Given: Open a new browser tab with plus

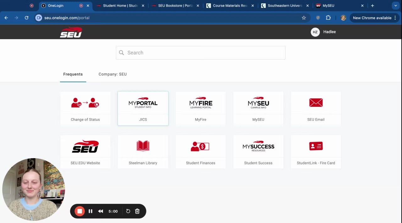Looking at the screenshot, I should pos(372,6).
